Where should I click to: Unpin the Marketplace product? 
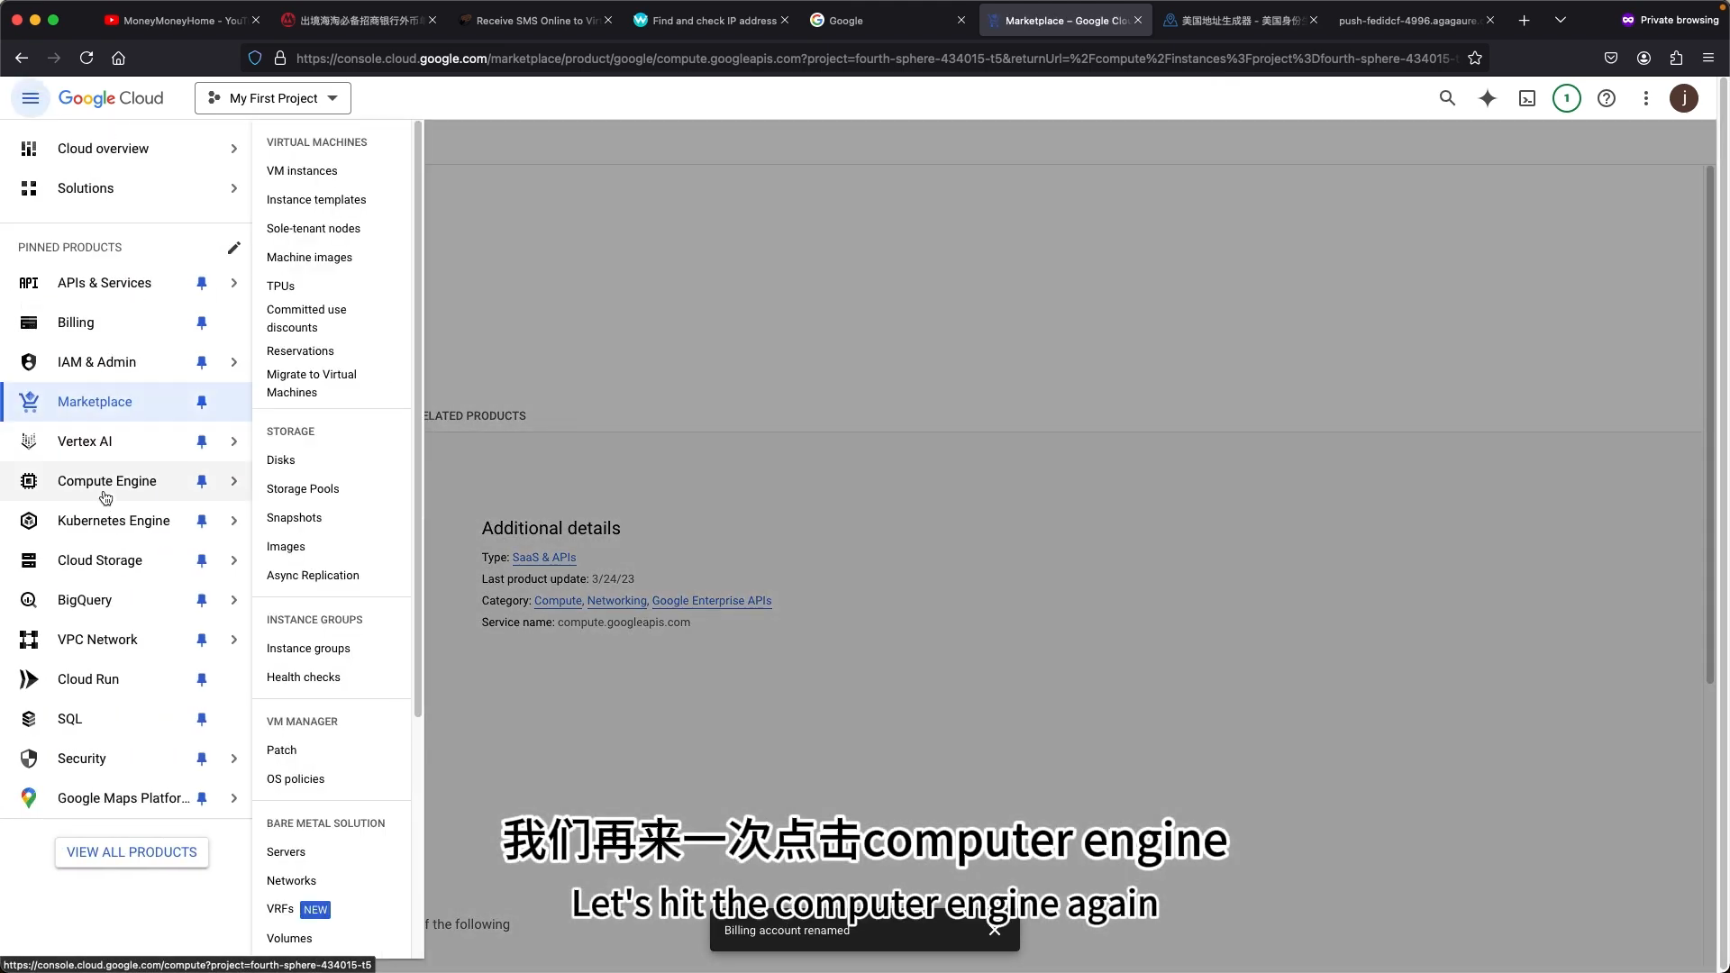(202, 402)
